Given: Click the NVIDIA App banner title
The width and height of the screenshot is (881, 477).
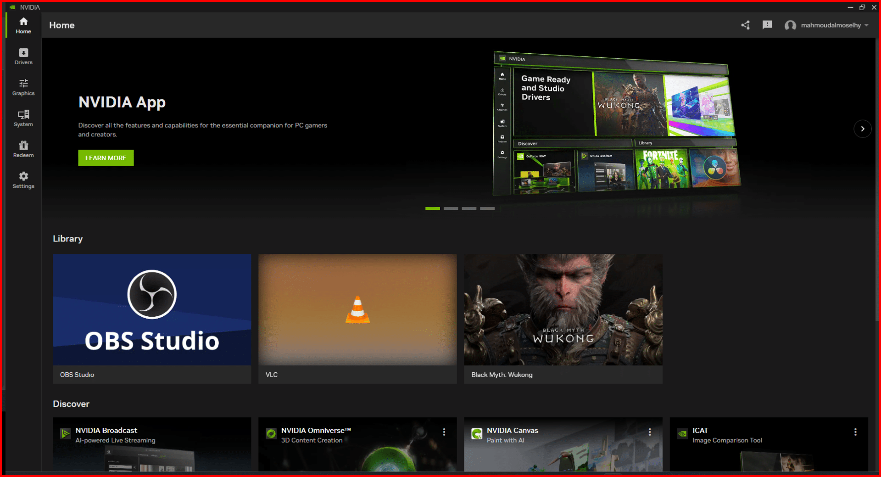Looking at the screenshot, I should point(122,102).
